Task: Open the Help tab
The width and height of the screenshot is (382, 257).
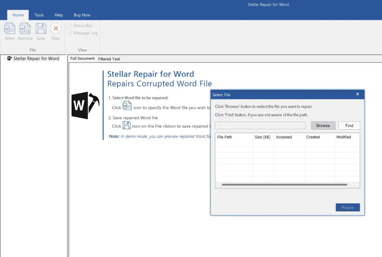Action: [59, 15]
